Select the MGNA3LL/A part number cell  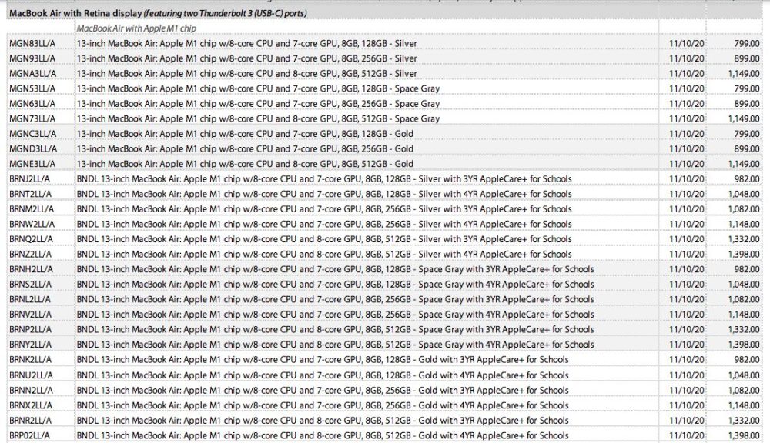click(x=32, y=74)
